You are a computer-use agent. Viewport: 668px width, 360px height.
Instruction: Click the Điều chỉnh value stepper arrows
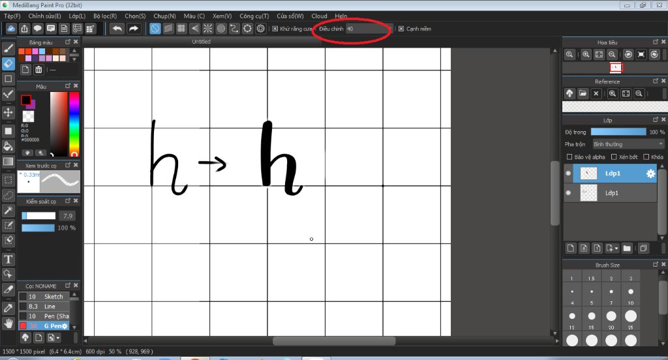point(389,29)
